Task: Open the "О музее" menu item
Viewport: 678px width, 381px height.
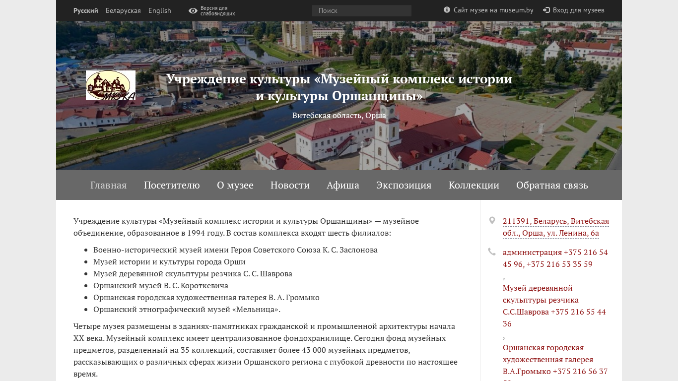Action: (235, 185)
